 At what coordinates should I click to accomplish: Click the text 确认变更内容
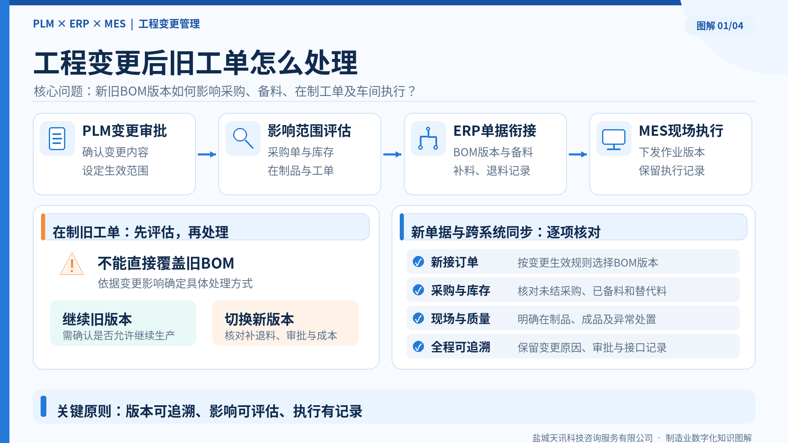click(115, 152)
